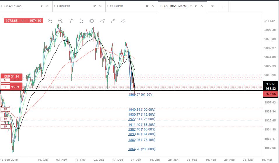Click the 02. Dec date axis label

[x=99, y=160]
